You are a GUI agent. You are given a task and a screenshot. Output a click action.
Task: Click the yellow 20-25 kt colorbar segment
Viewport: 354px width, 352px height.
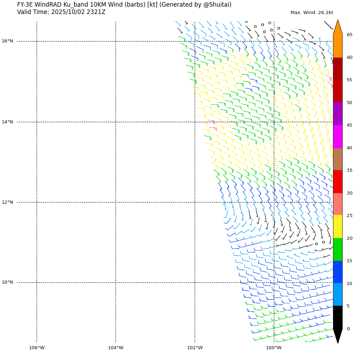(338, 226)
